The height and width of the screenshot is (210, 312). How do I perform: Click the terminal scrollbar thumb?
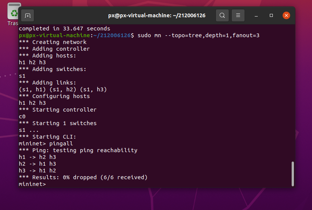(x=292, y=174)
